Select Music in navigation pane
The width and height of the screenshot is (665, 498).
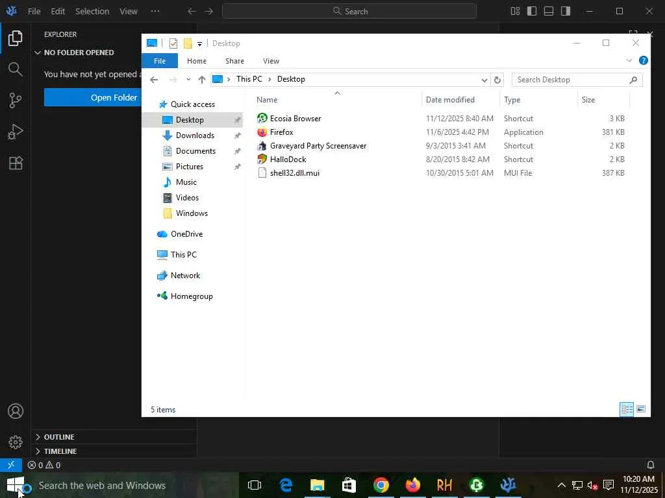pos(186,182)
